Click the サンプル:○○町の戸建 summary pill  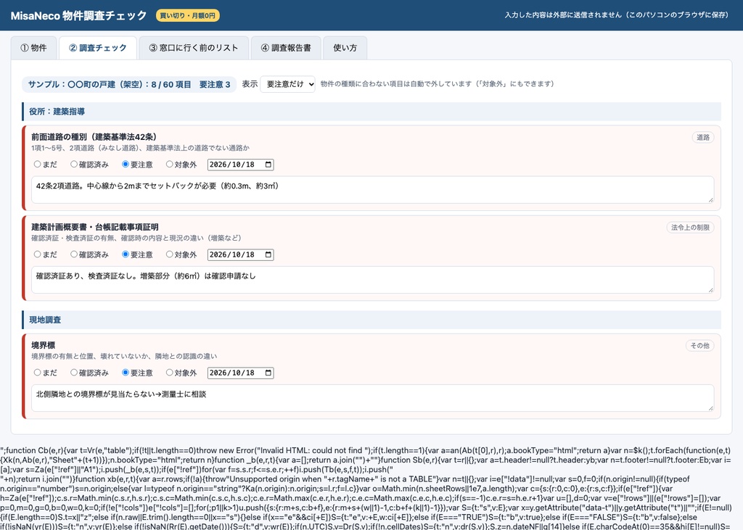click(x=129, y=84)
